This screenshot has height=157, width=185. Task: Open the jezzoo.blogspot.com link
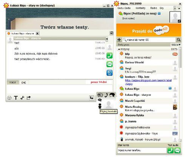(148, 82)
